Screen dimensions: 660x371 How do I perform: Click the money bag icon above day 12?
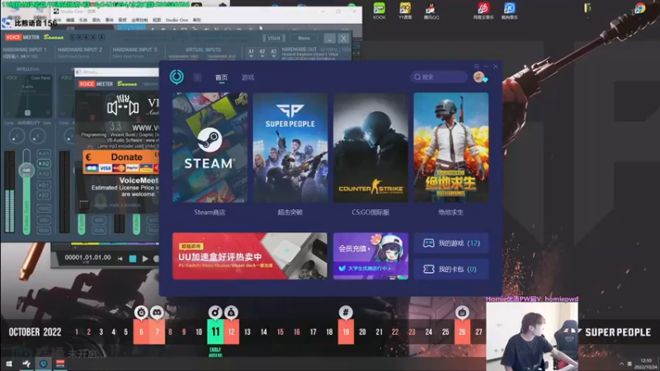coord(231,312)
